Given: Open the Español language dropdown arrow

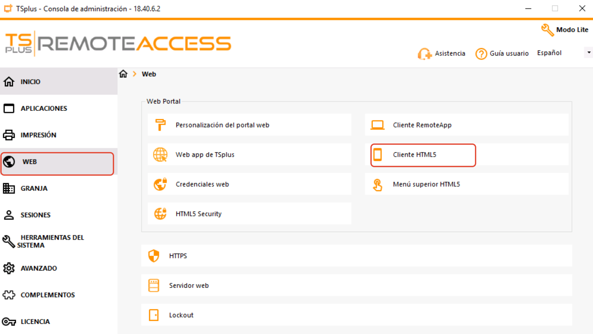Looking at the screenshot, I should [589, 53].
